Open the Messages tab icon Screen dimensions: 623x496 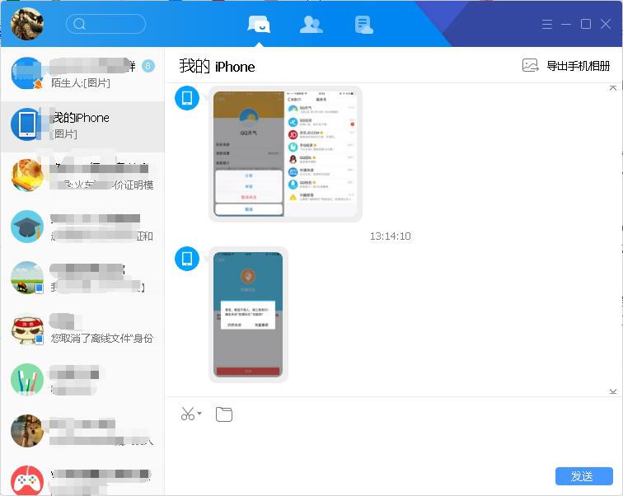259,24
